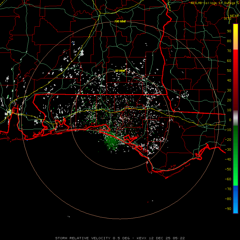This screenshot has height=240, width=240.
Task: Click the gray zero-velocity segment of the color bar
Action: [235, 118]
